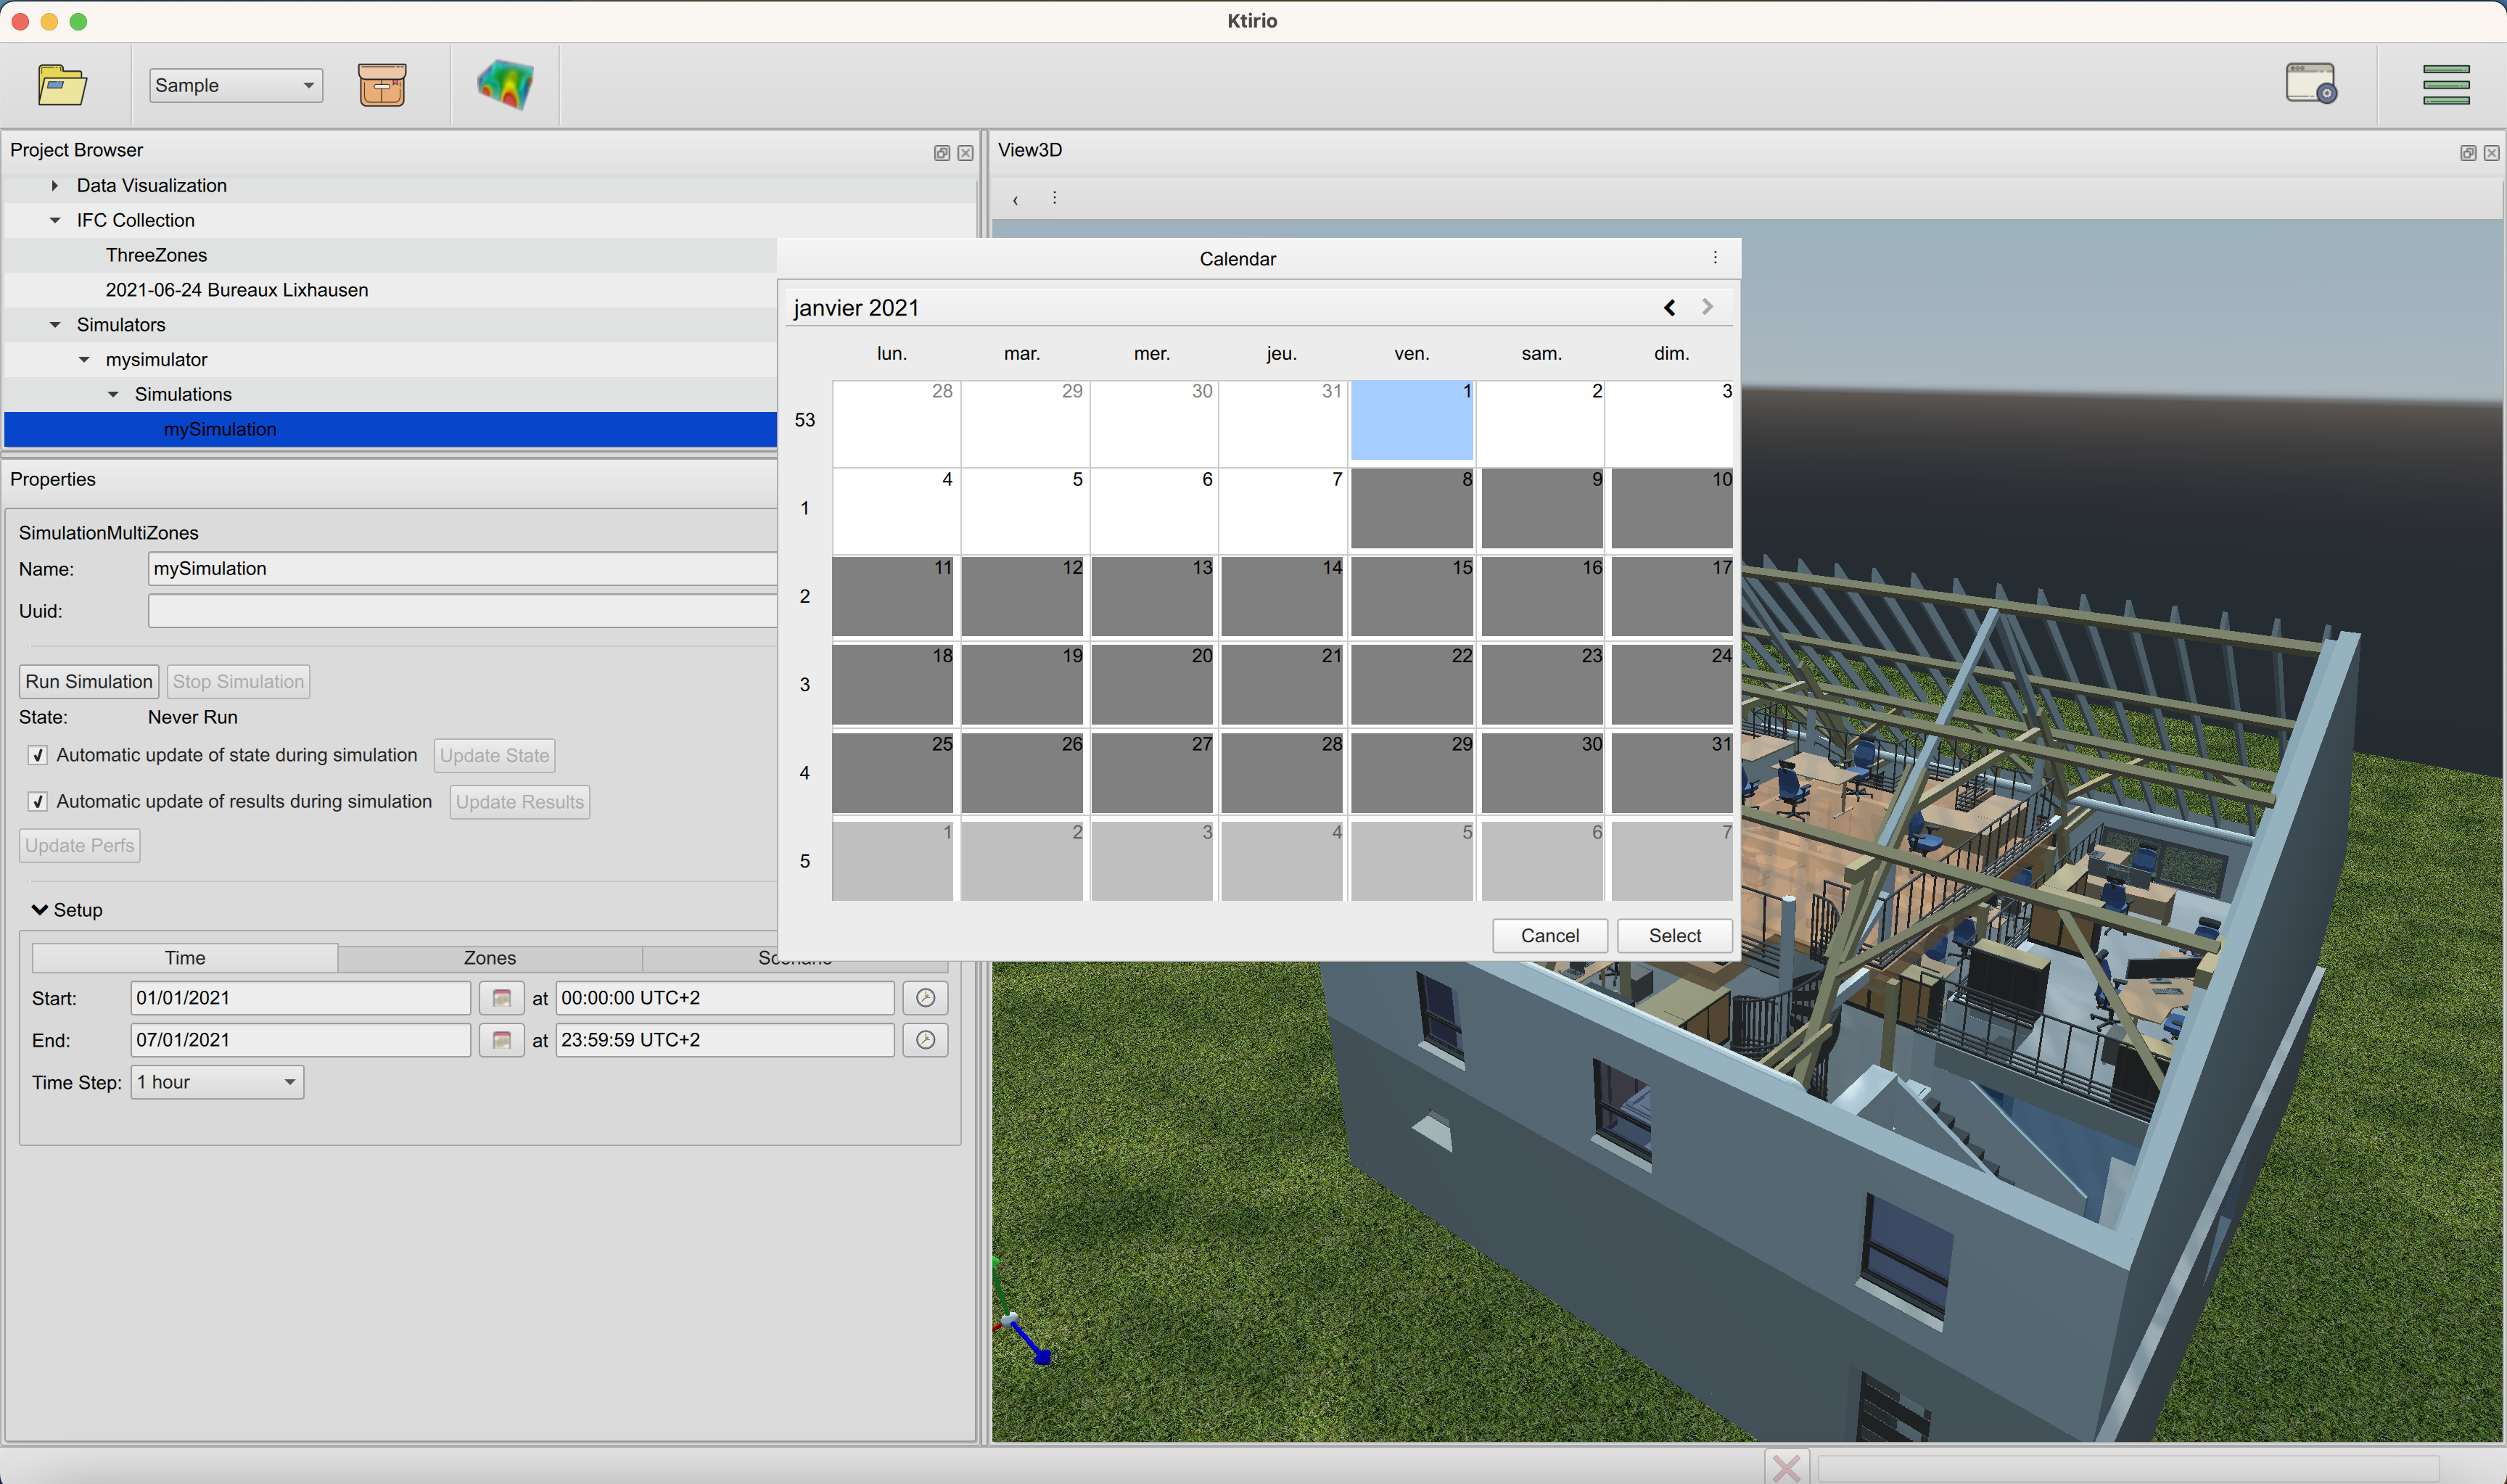Image resolution: width=2507 pixels, height=1484 pixels.
Task: Open the yellow folder project icon
Action: pyautogui.click(x=62, y=85)
